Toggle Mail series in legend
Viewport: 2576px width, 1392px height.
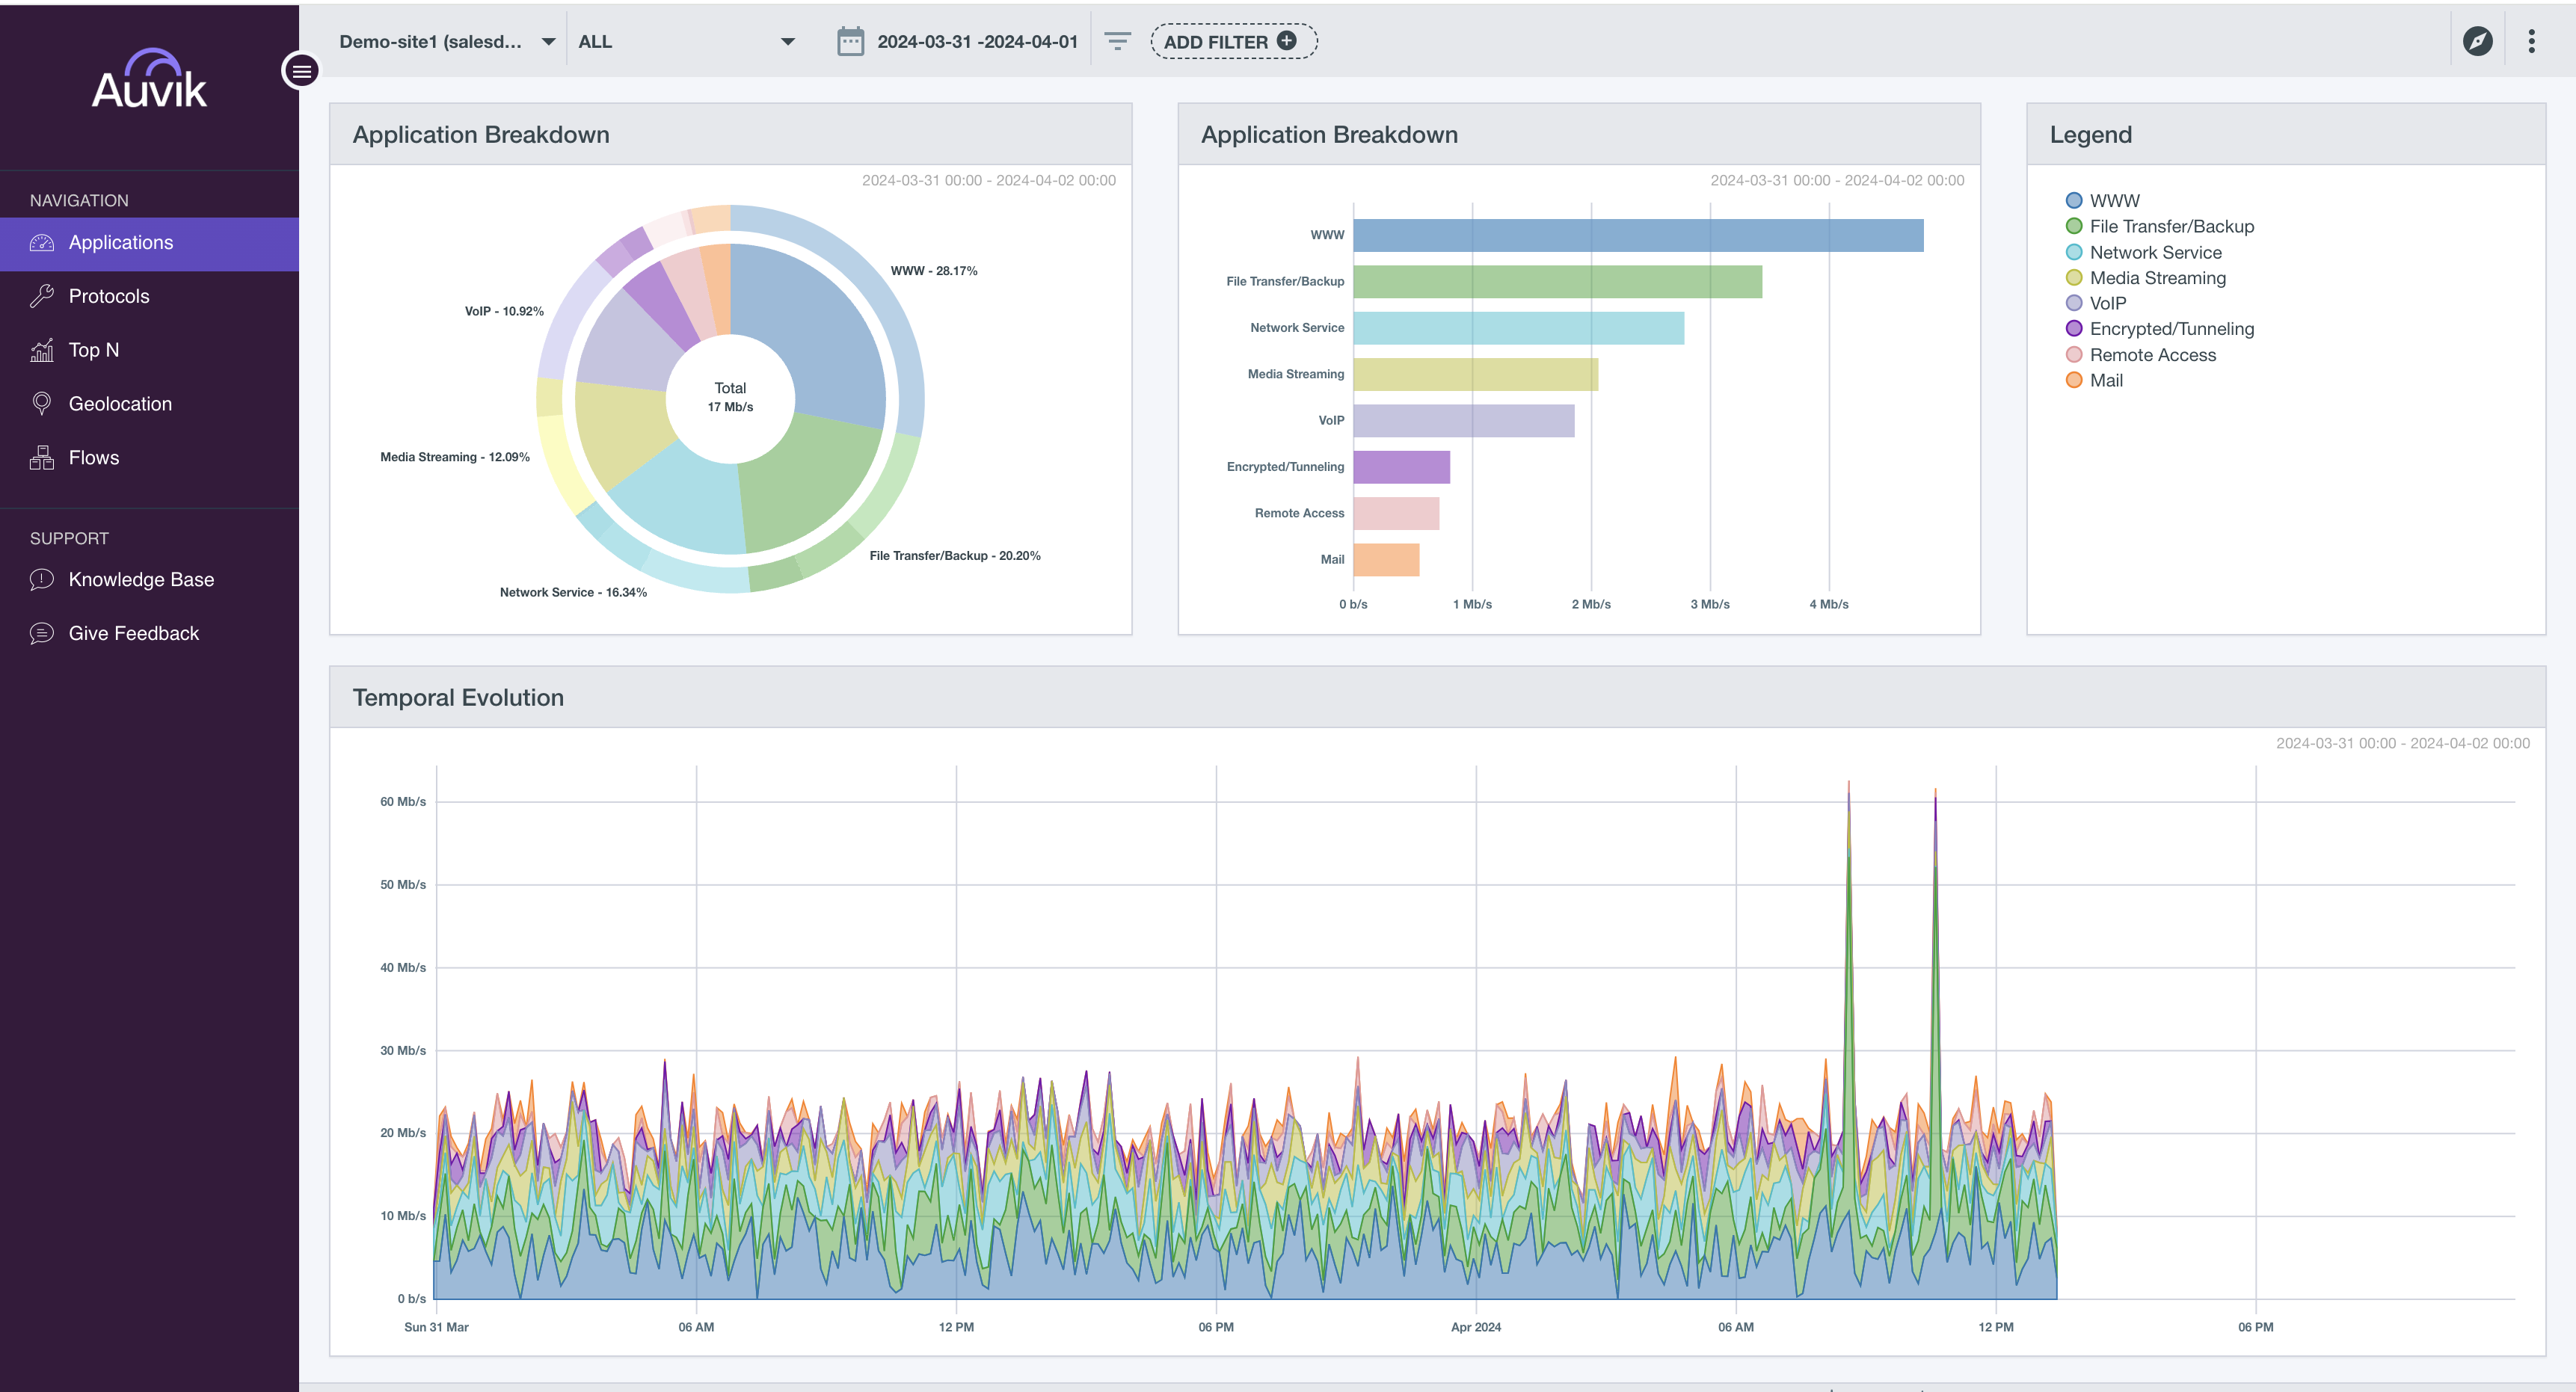(x=2093, y=381)
